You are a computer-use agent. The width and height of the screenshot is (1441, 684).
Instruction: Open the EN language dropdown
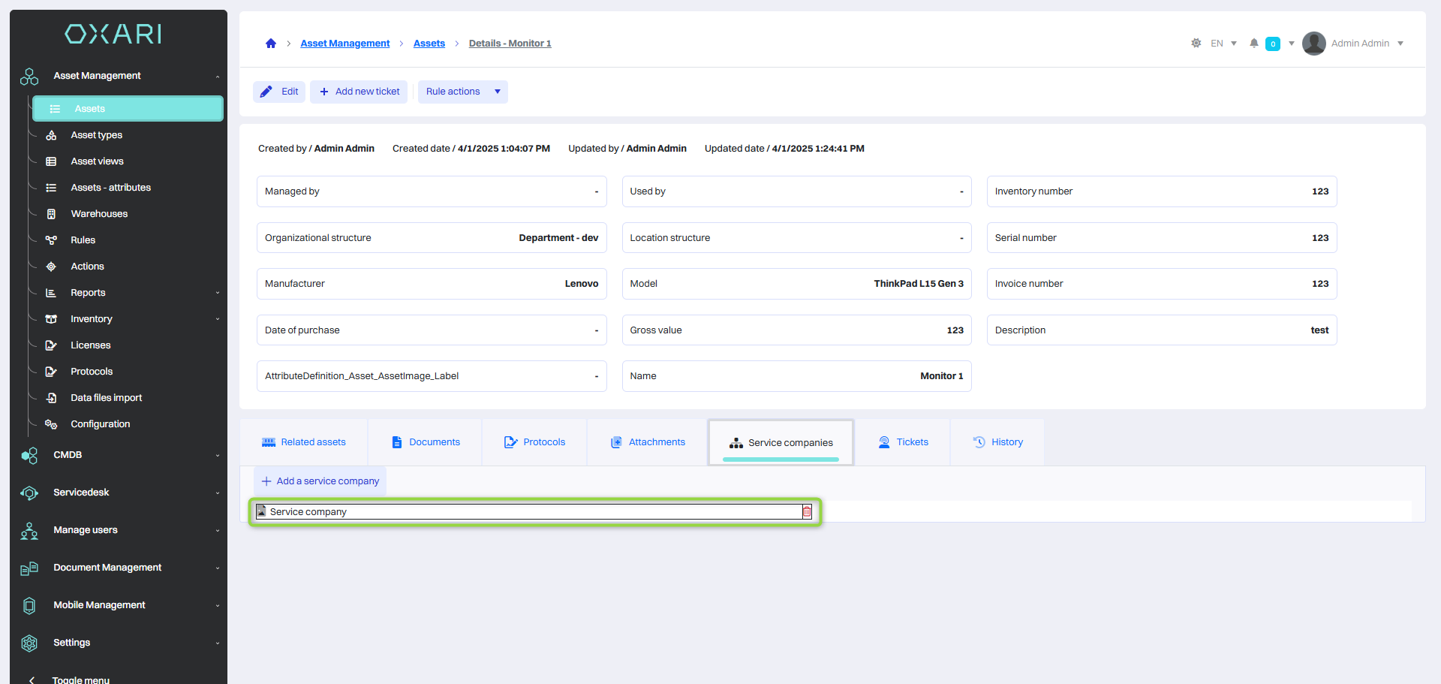coord(1223,44)
